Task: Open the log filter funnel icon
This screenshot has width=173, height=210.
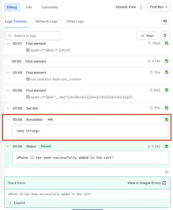Action: coord(165,36)
